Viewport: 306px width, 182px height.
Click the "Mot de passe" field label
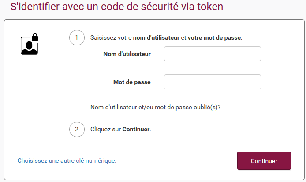[132, 82]
